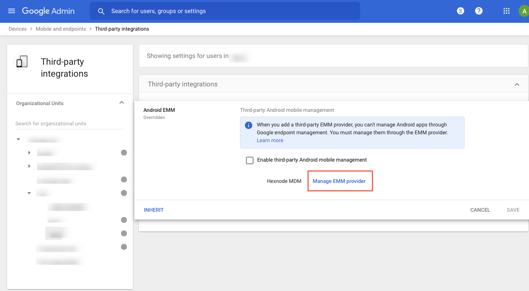
Task: Expand the second child organizational unit
Action: 29,166
